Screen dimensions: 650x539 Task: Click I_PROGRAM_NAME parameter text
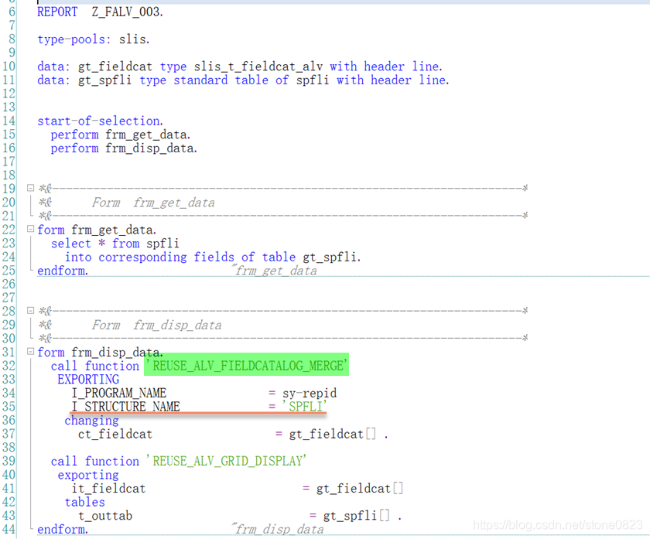(119, 393)
